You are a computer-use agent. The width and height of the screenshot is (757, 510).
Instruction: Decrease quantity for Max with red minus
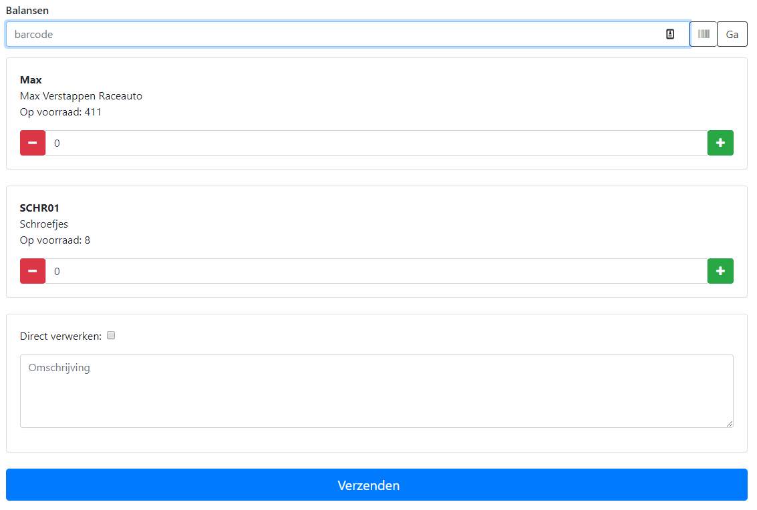33,143
